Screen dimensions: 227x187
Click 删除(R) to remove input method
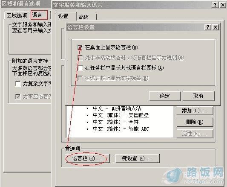[195, 122]
